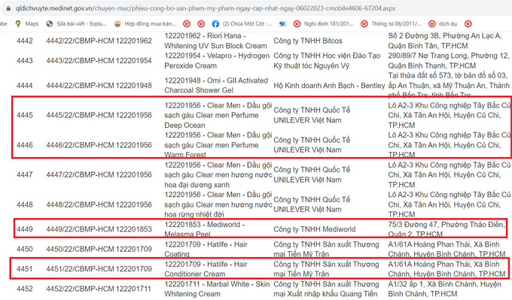
Task: Click code 4442/22/CBMP-HCM 122201962
Action: click(x=99, y=41)
